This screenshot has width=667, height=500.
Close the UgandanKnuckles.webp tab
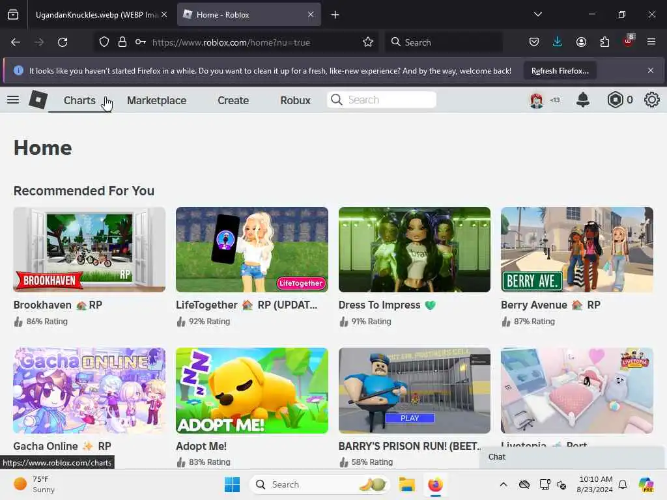(x=164, y=14)
